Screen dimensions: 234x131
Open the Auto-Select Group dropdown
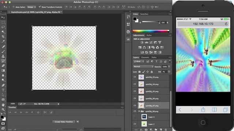[x=31, y=7]
